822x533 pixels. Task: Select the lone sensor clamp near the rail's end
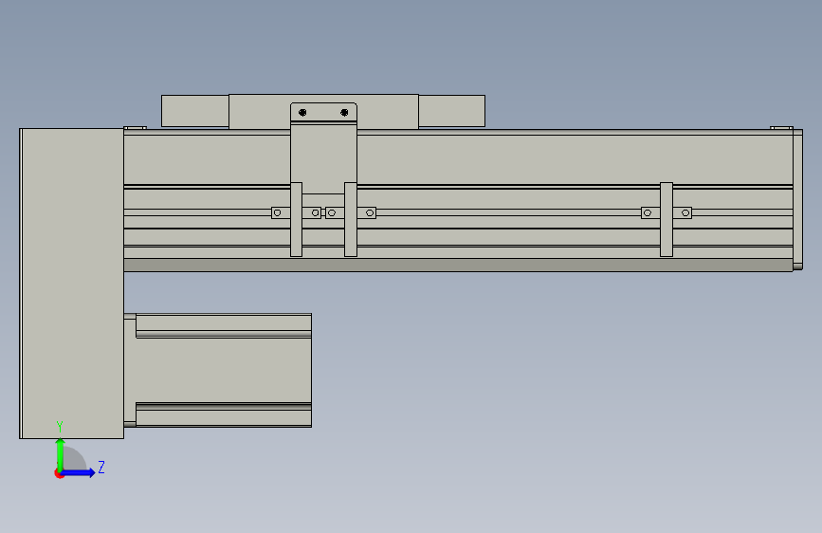[x=667, y=219]
